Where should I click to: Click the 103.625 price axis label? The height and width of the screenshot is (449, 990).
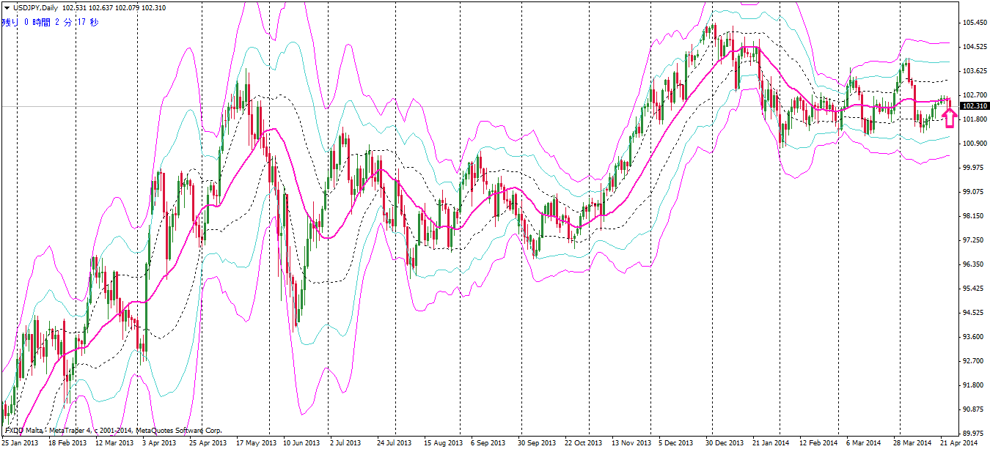point(975,71)
